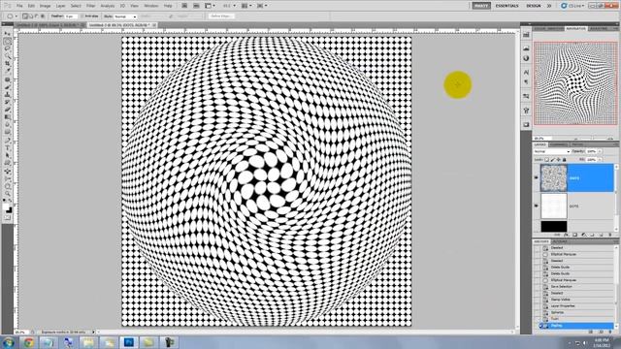Open the Paragraph panel icon

click(526, 81)
